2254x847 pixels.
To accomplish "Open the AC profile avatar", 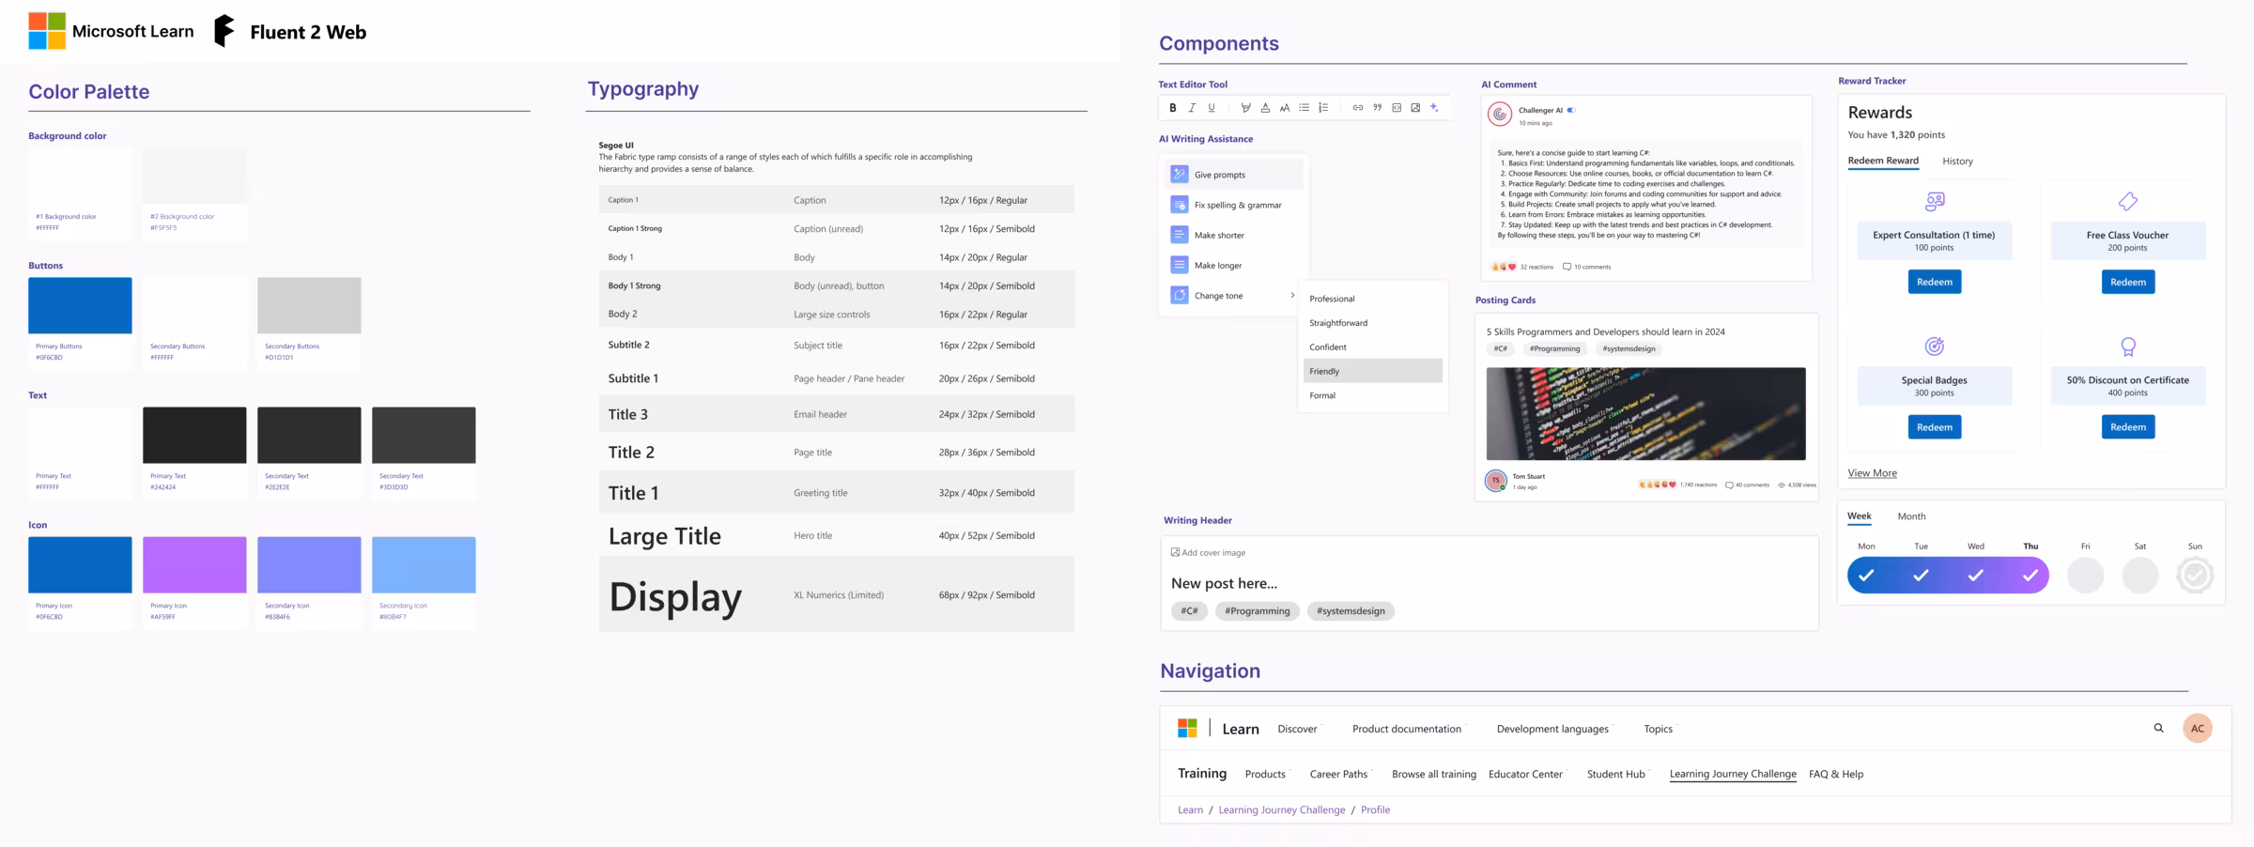I will point(2197,728).
